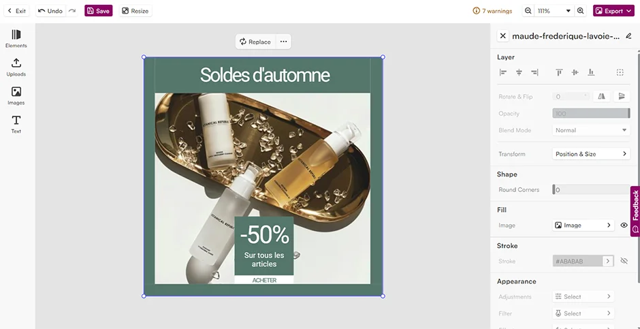This screenshot has height=329, width=640.
Task: Select the Text tool in the sidebar
Action: click(x=16, y=125)
